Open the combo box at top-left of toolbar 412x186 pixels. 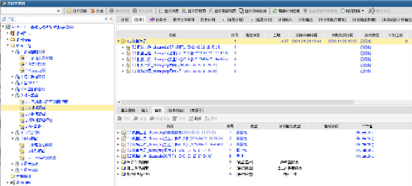click(59, 10)
